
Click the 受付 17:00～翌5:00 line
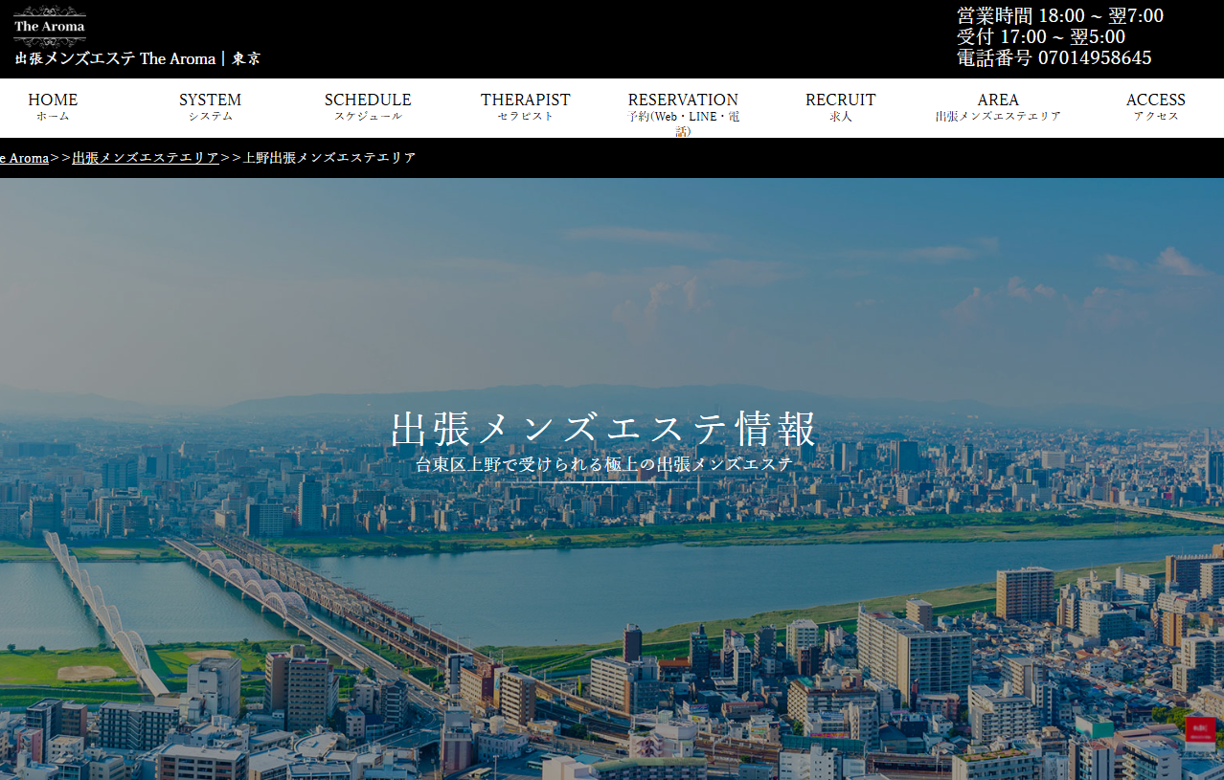click(x=1041, y=36)
